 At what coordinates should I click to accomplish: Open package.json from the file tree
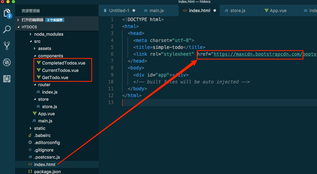click(47, 172)
